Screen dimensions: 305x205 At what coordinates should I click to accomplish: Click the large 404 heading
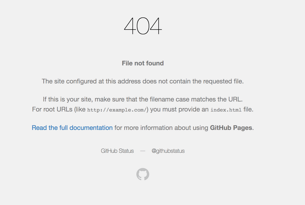pyautogui.click(x=143, y=26)
